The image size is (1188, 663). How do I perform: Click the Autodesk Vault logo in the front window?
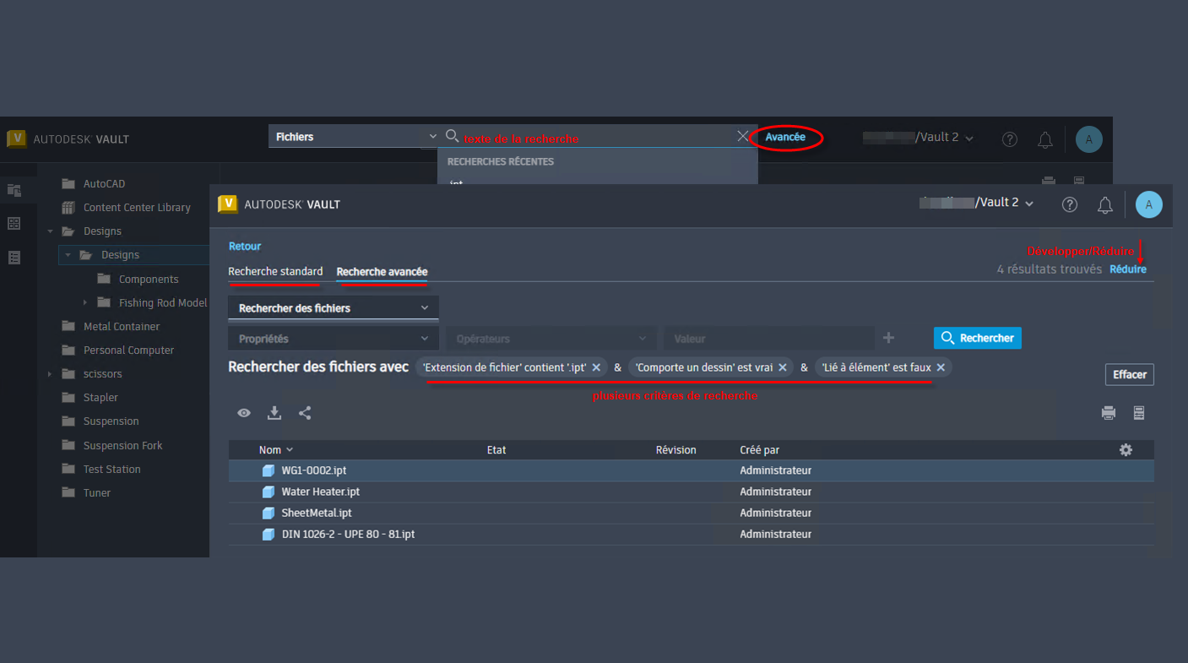click(227, 204)
